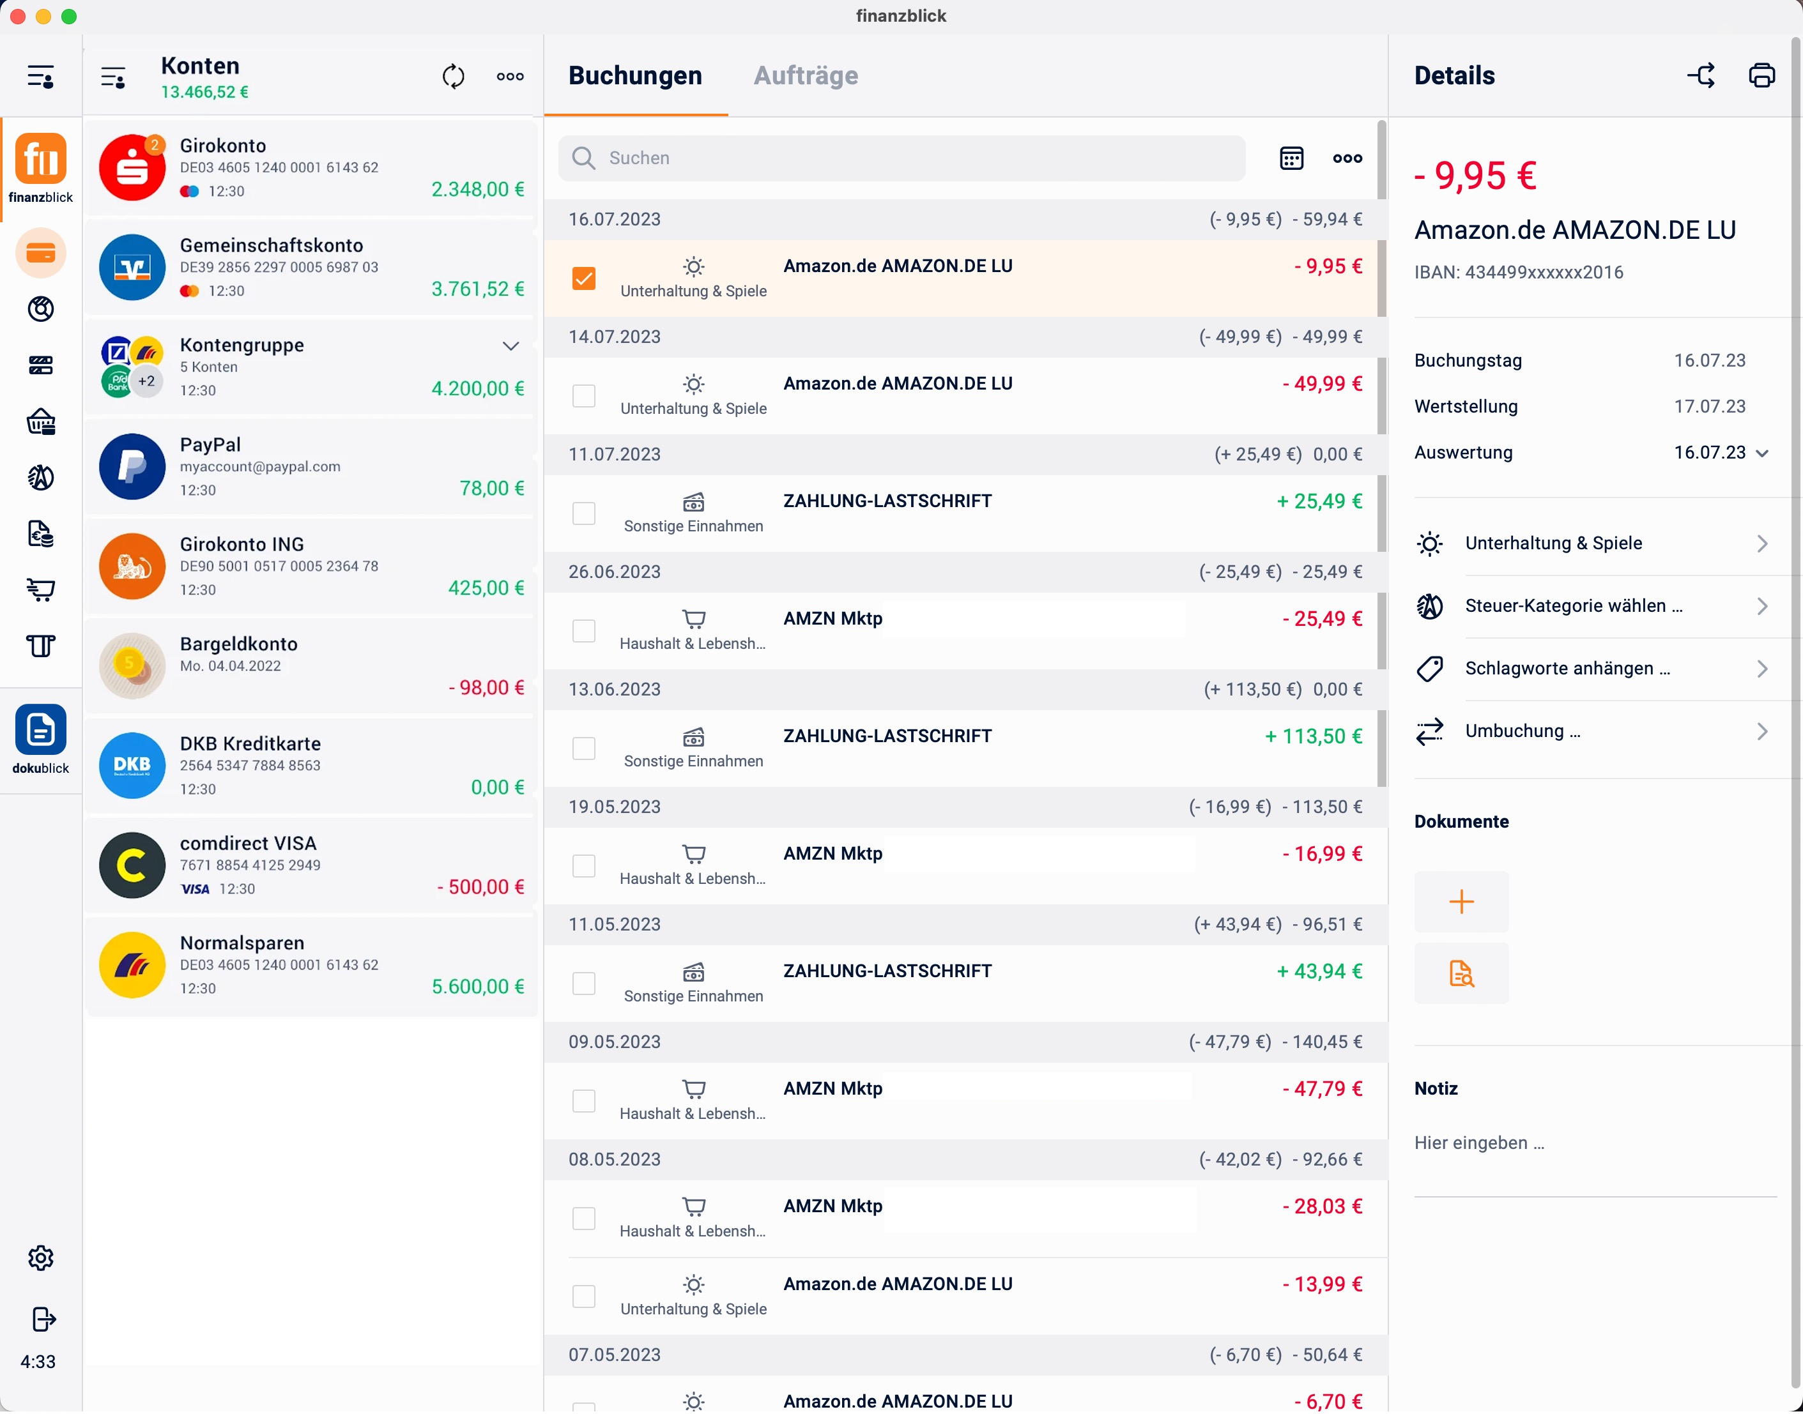Switch to the Buchungen tab

point(635,76)
